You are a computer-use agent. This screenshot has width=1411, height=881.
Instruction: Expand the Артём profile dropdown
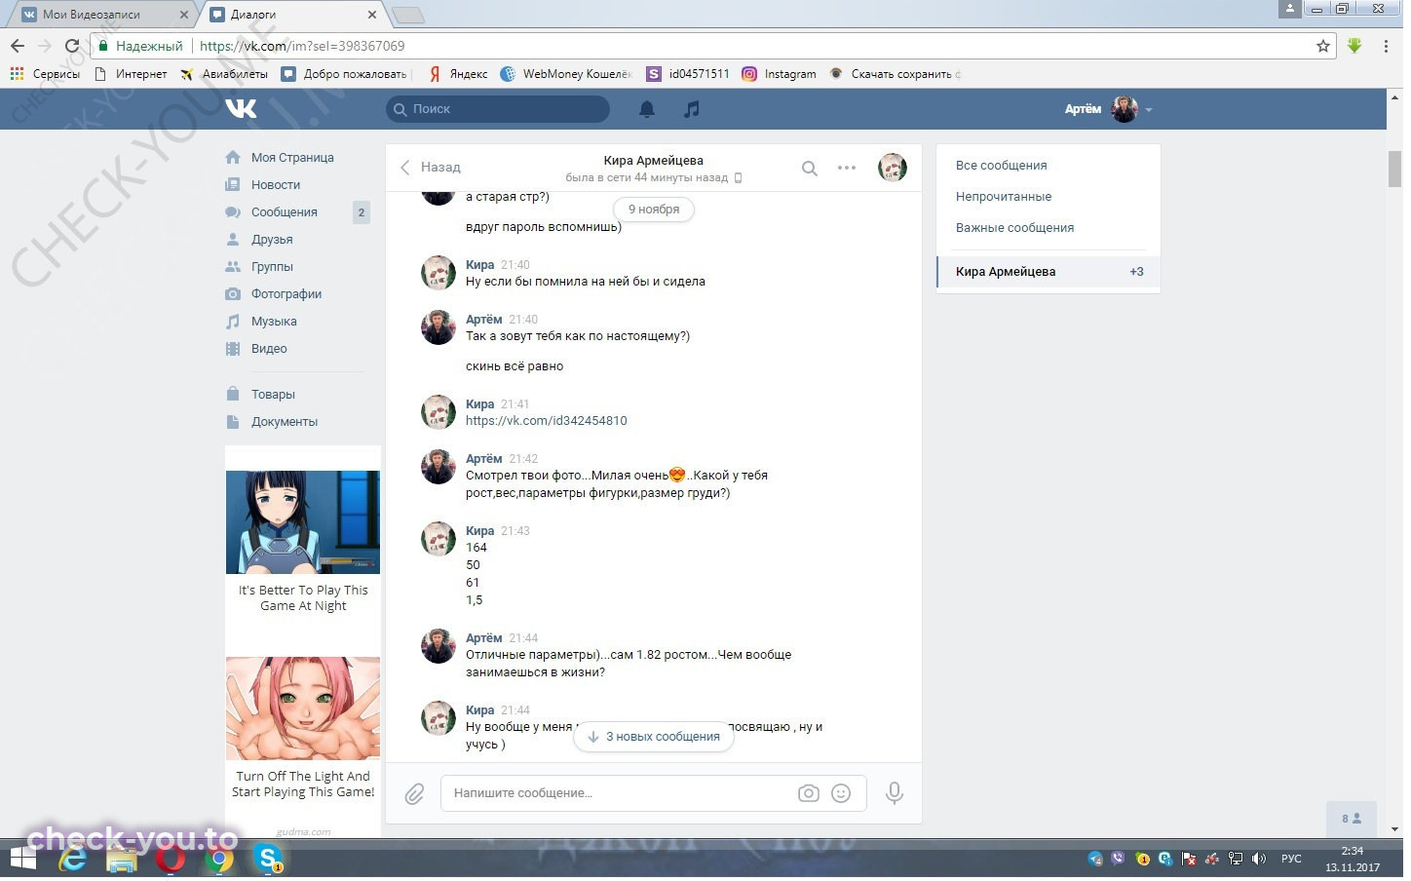click(1109, 109)
